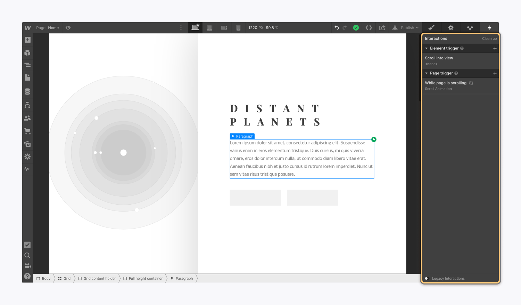
Task: Switch to mobile portrait breakpoint
Action: 238,28
